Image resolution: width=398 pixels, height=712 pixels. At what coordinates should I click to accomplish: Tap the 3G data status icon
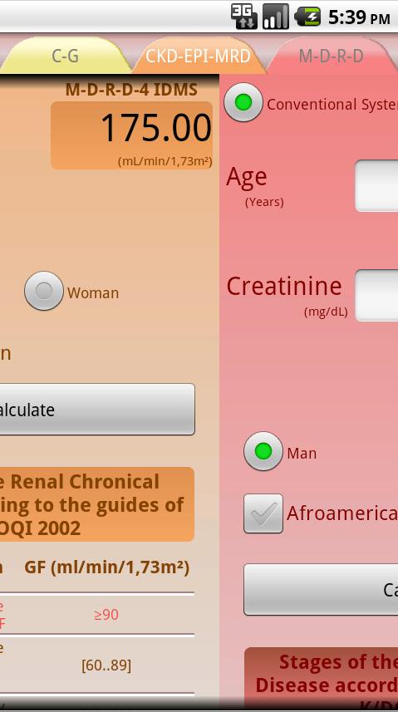(x=243, y=17)
